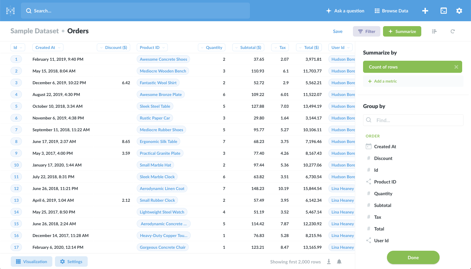Click the alert bell icon

(339, 262)
